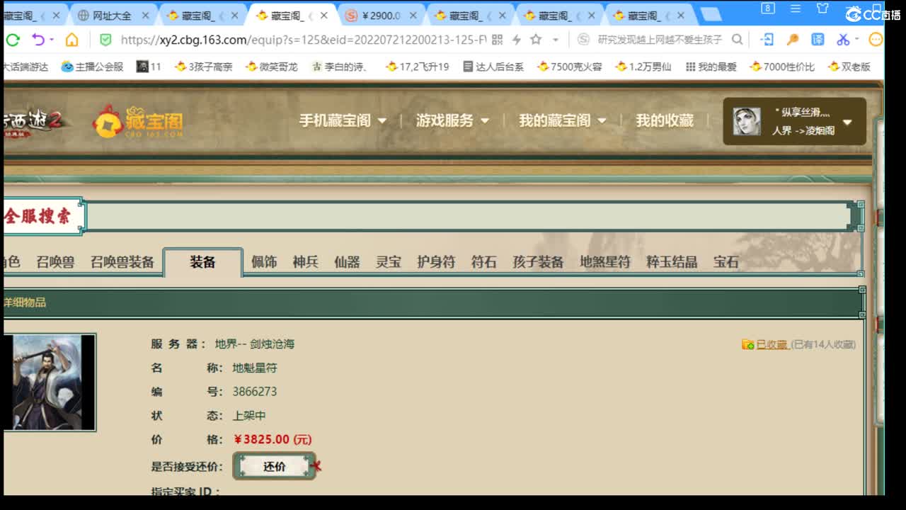Open the orange key password icon
Screen dimensions: 906x510
(x=793, y=40)
